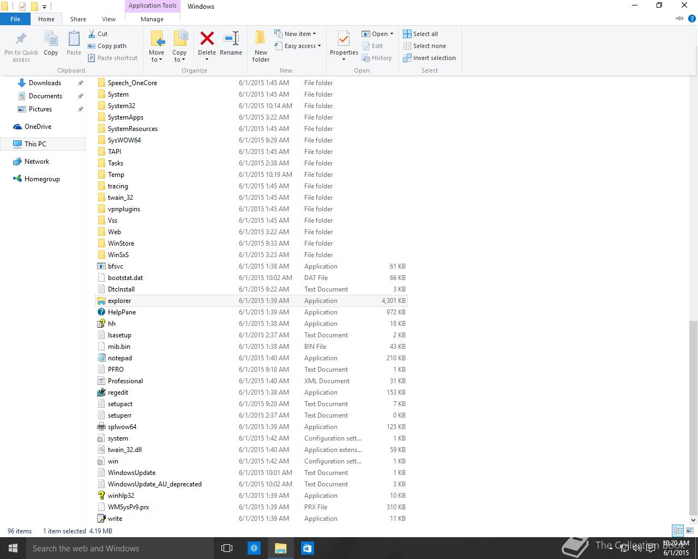Open the File menu tab
This screenshot has width=698, height=559.
15,19
